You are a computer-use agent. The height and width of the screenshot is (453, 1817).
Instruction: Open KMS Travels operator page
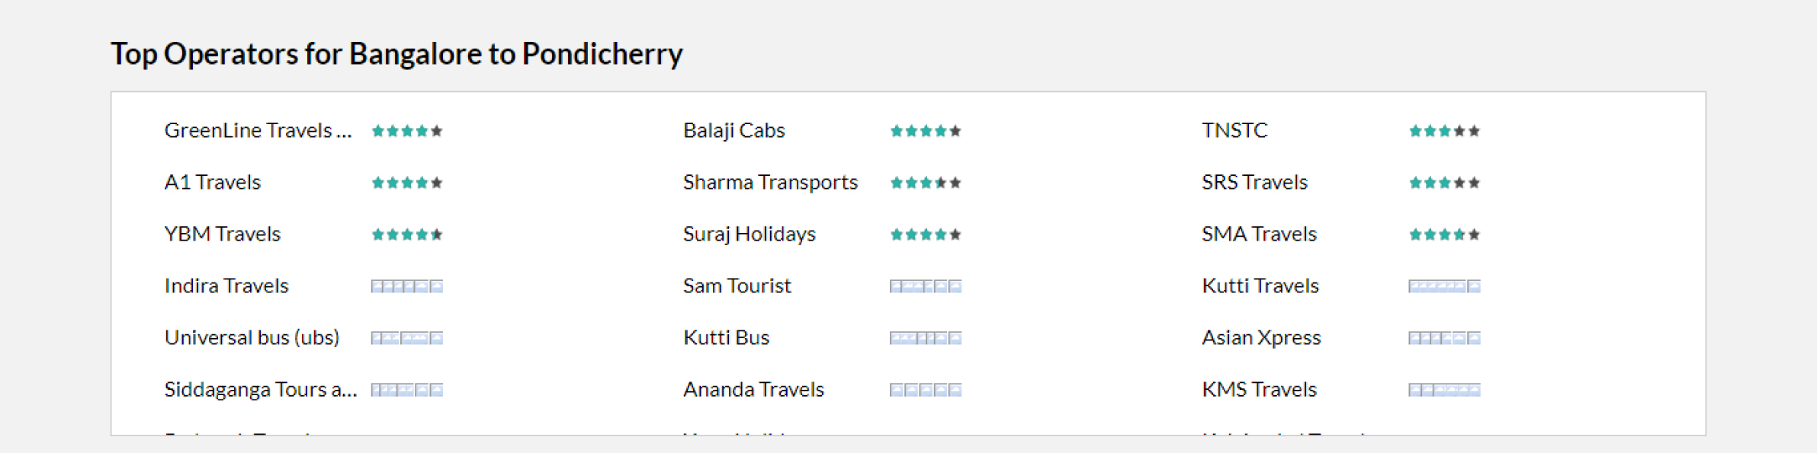(x=1259, y=390)
